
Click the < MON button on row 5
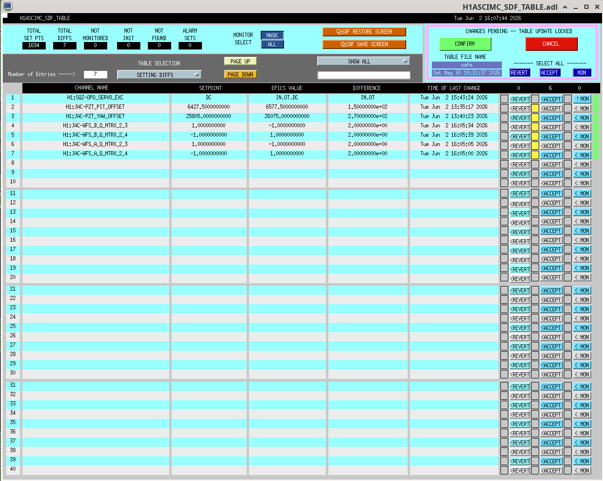[582, 136]
